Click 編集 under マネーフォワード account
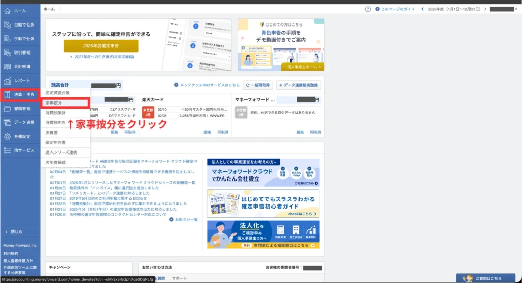The width and height of the screenshot is (522, 283). pos(300,132)
